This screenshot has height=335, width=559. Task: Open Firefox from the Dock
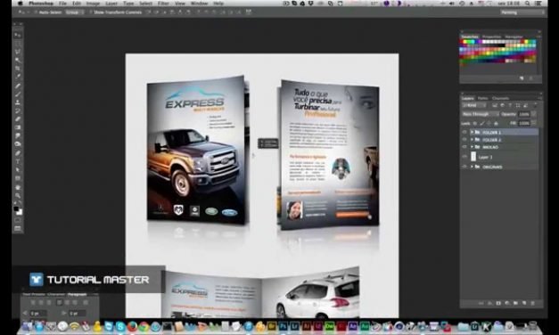[x=132, y=326]
